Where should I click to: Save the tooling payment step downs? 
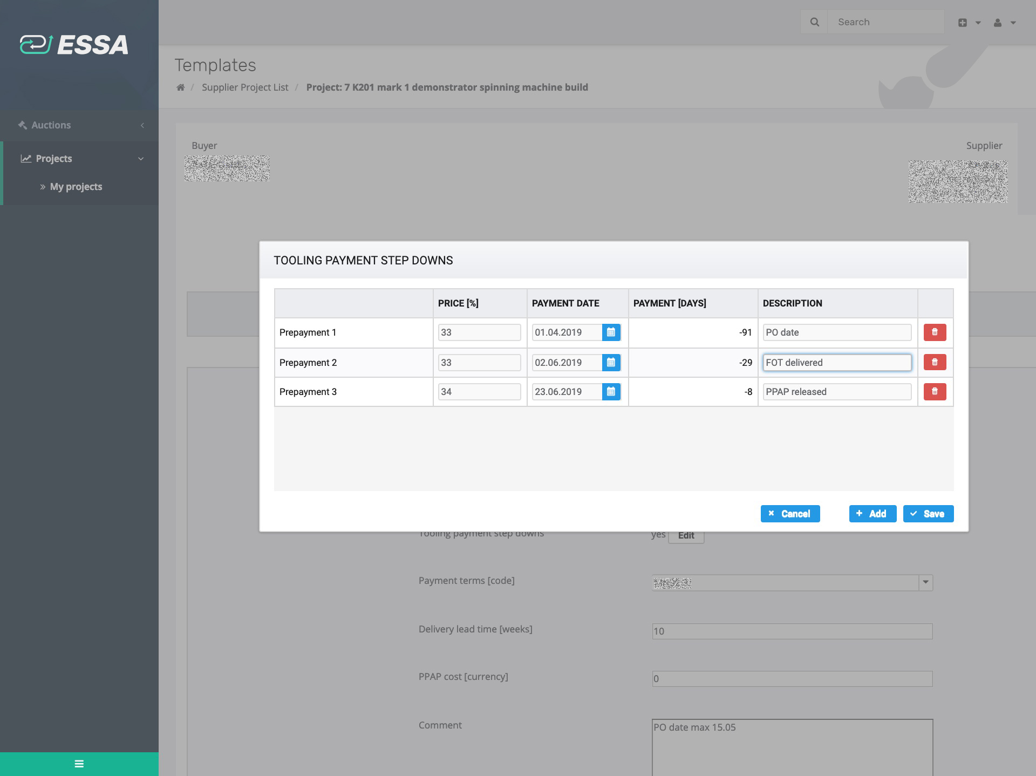(x=928, y=514)
